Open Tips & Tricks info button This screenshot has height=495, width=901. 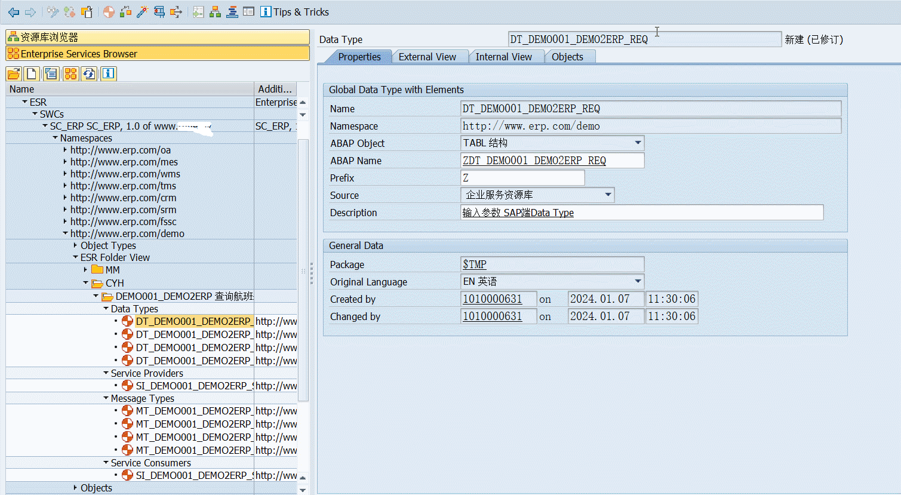pyautogui.click(x=294, y=12)
